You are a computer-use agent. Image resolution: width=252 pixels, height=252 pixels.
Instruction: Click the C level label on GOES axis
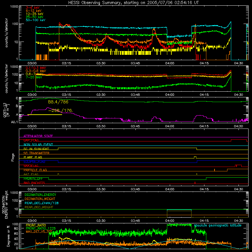(x=17, y=98)
